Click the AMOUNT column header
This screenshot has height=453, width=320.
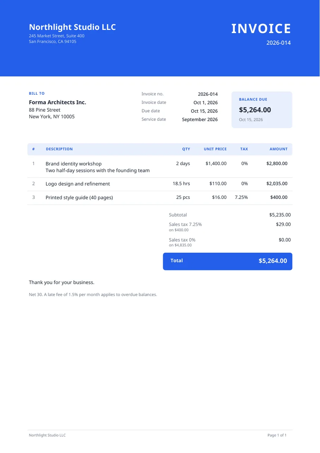coord(278,149)
